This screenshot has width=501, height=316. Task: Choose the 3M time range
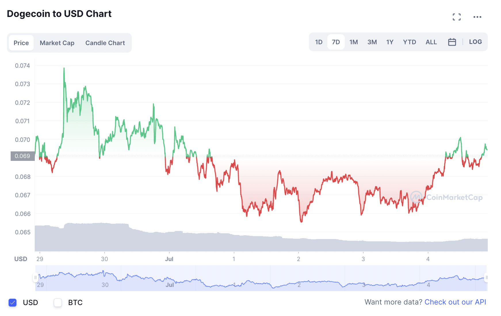pos(372,42)
